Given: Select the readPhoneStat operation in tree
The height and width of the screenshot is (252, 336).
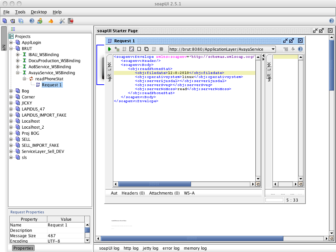Looking at the screenshot, I should [49, 79].
